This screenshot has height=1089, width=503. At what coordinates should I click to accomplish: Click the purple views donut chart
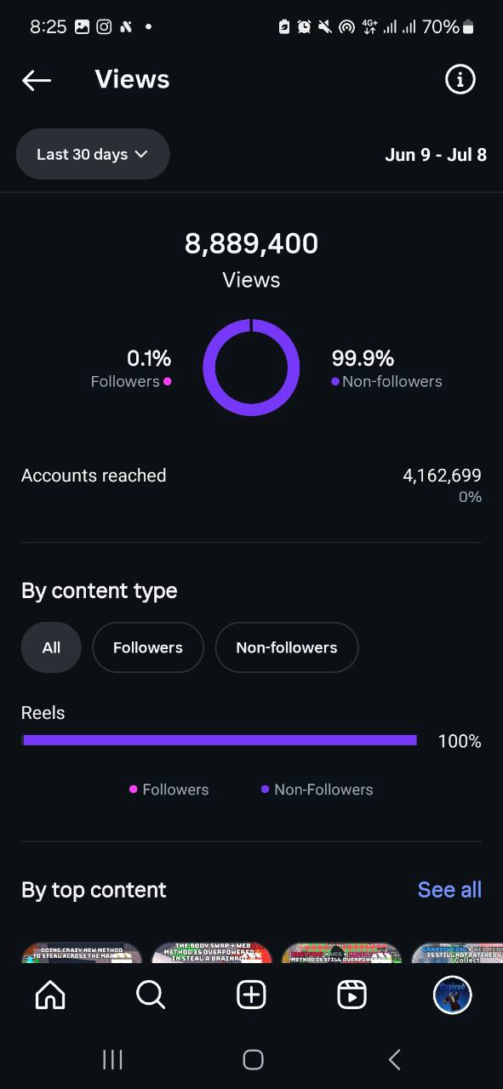click(x=251, y=368)
